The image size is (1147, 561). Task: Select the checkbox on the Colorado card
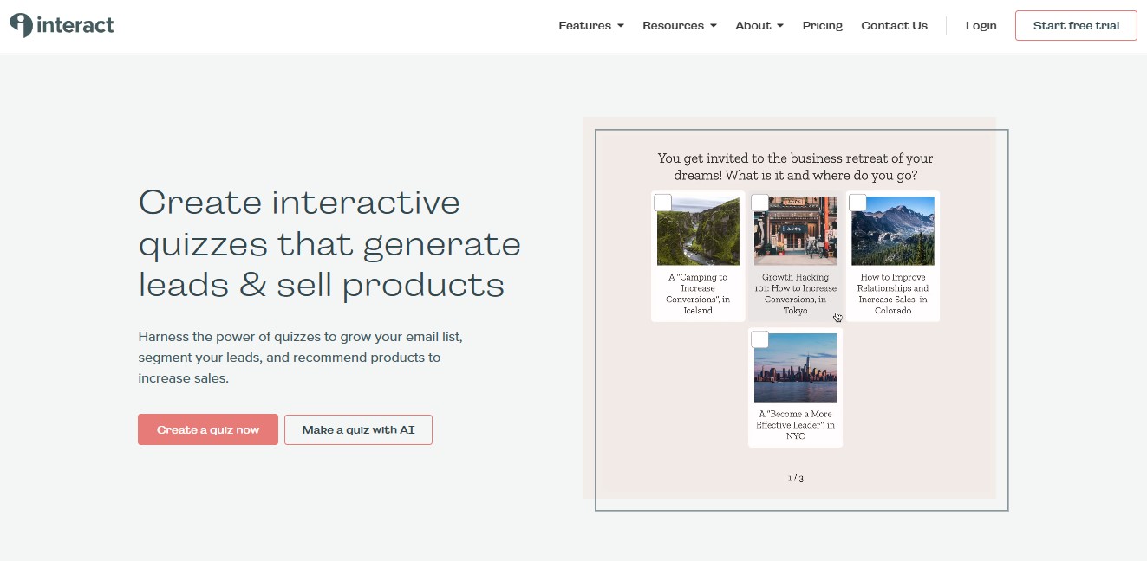click(857, 203)
